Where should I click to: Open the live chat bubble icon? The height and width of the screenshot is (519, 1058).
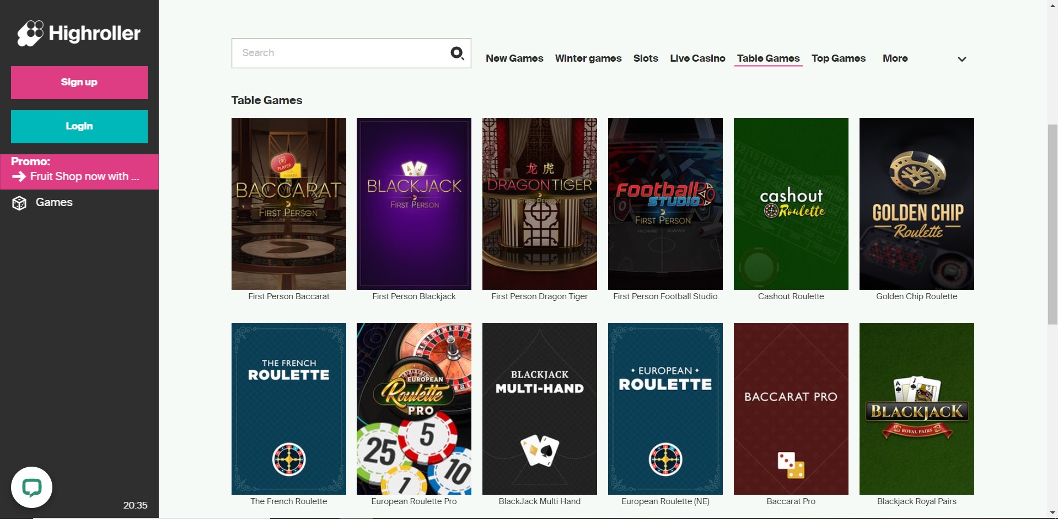tap(32, 488)
